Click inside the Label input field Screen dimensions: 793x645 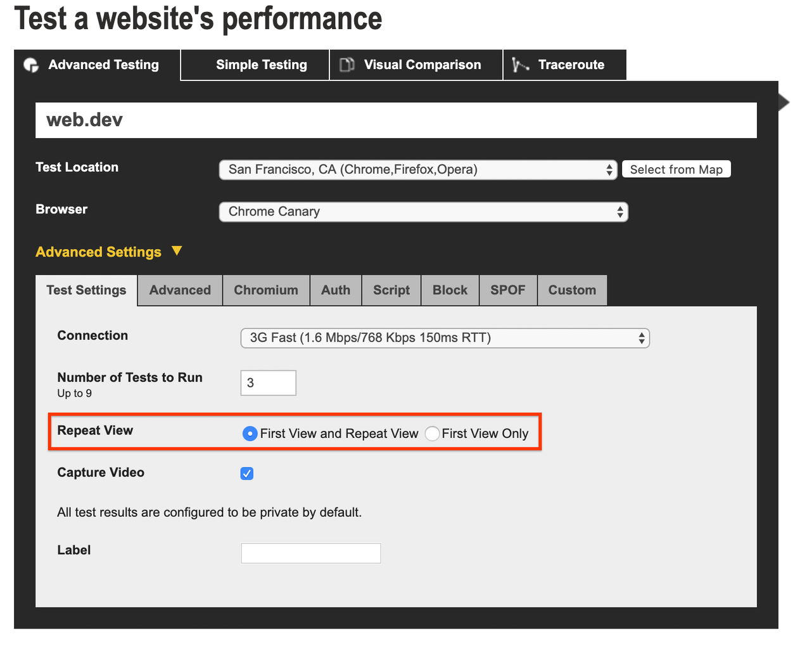tap(310, 552)
